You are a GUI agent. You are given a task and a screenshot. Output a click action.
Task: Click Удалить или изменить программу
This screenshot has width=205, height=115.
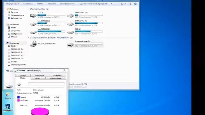click(x=94, y=4)
